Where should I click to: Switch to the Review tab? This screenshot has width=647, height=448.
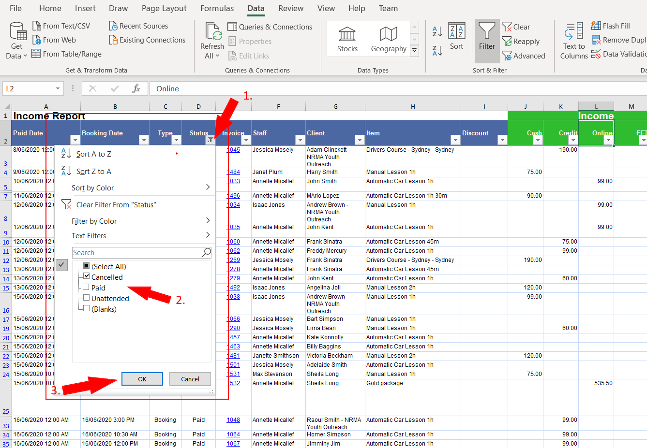[291, 8]
